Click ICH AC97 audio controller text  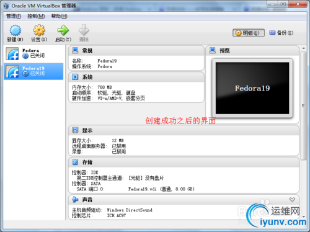117,216
